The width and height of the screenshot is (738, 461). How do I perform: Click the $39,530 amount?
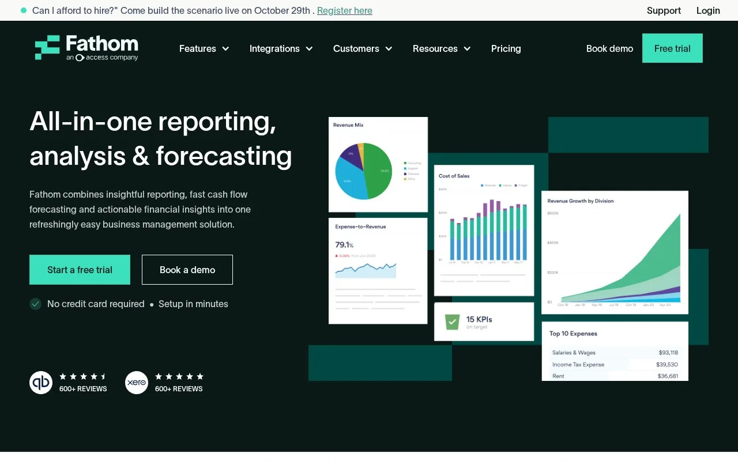pyautogui.click(x=667, y=364)
